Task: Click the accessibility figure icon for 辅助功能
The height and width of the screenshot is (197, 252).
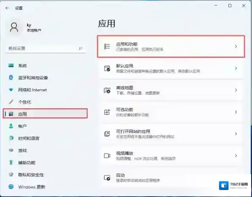Action: pos(11,162)
